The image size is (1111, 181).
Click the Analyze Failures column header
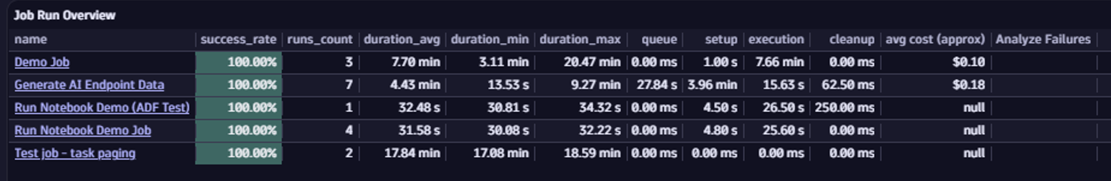1043,39
